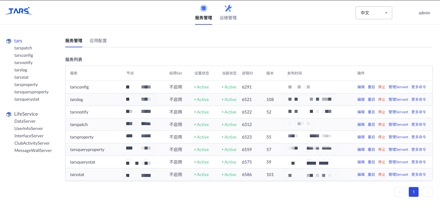Click the cube icon beside tars
The width and height of the screenshot is (440, 209).
[x=9, y=41]
